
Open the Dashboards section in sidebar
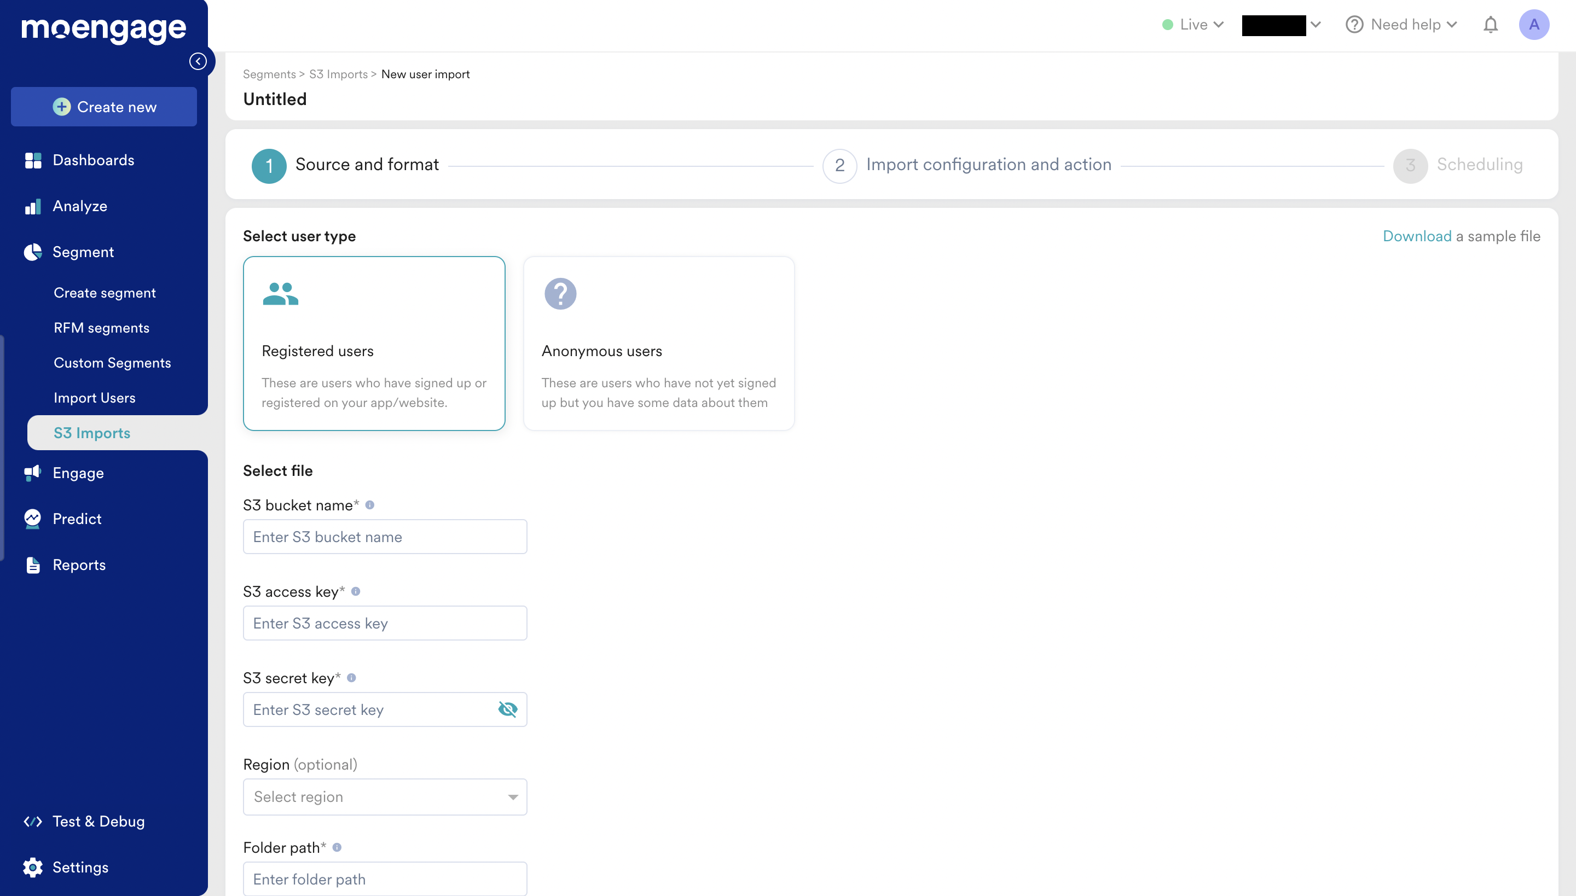tap(93, 160)
